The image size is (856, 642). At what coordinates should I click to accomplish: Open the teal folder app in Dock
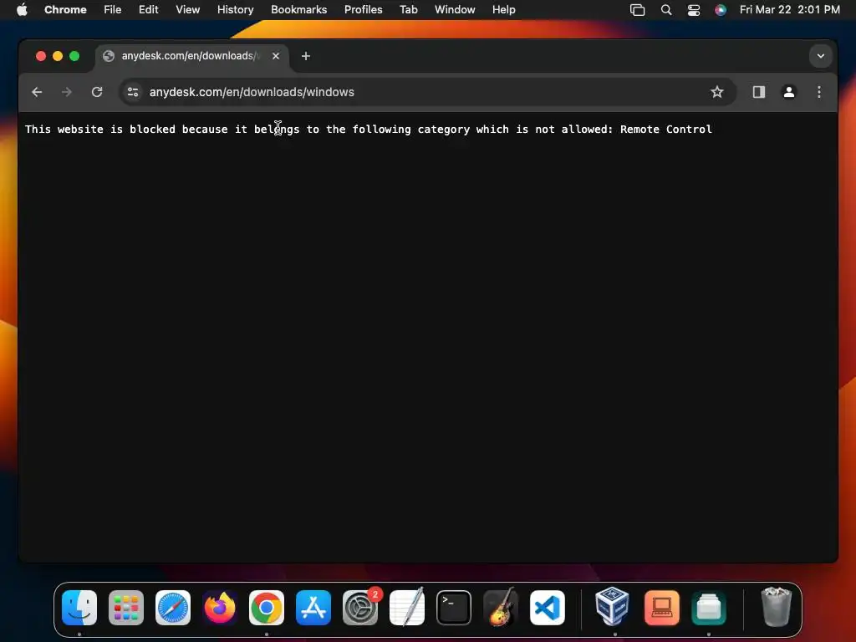click(709, 608)
